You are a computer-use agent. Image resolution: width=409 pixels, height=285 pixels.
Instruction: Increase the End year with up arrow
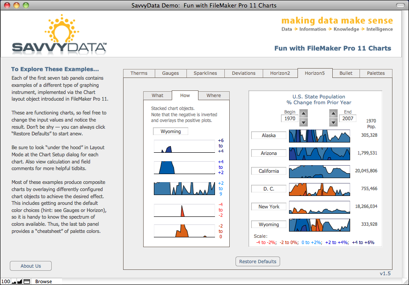tap(333, 114)
